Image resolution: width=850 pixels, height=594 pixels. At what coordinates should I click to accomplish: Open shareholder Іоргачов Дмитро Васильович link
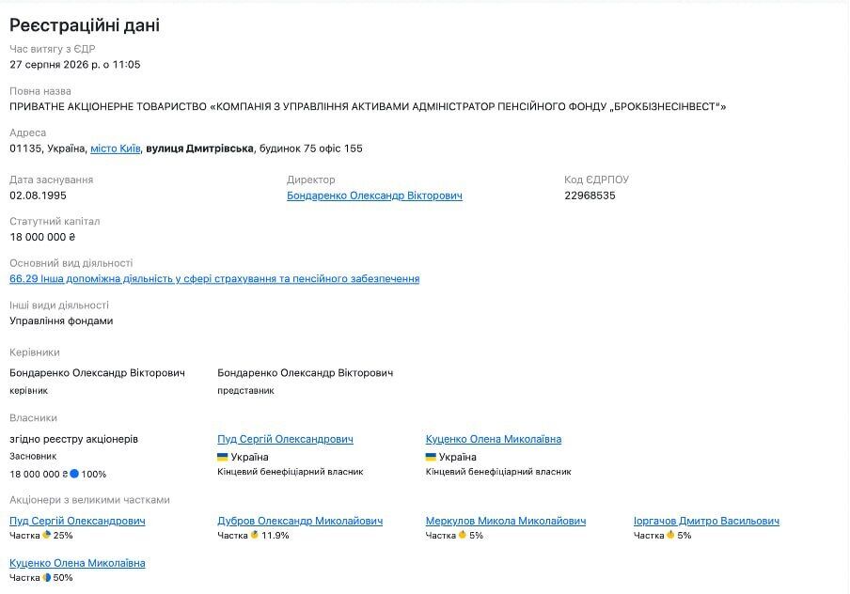[706, 521]
